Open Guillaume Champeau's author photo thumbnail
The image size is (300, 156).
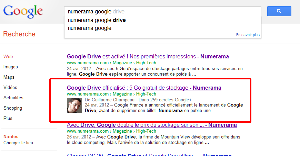point(74,105)
